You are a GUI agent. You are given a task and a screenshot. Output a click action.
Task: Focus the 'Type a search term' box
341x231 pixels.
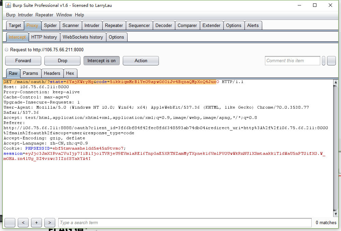click(x=185, y=222)
